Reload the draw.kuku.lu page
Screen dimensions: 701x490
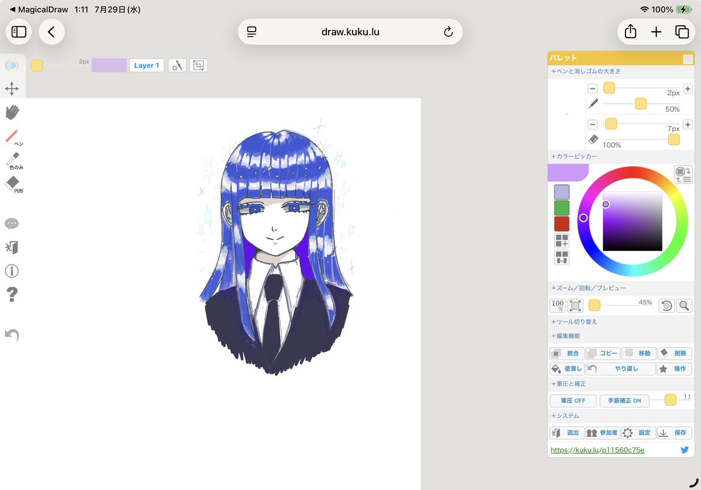[448, 32]
